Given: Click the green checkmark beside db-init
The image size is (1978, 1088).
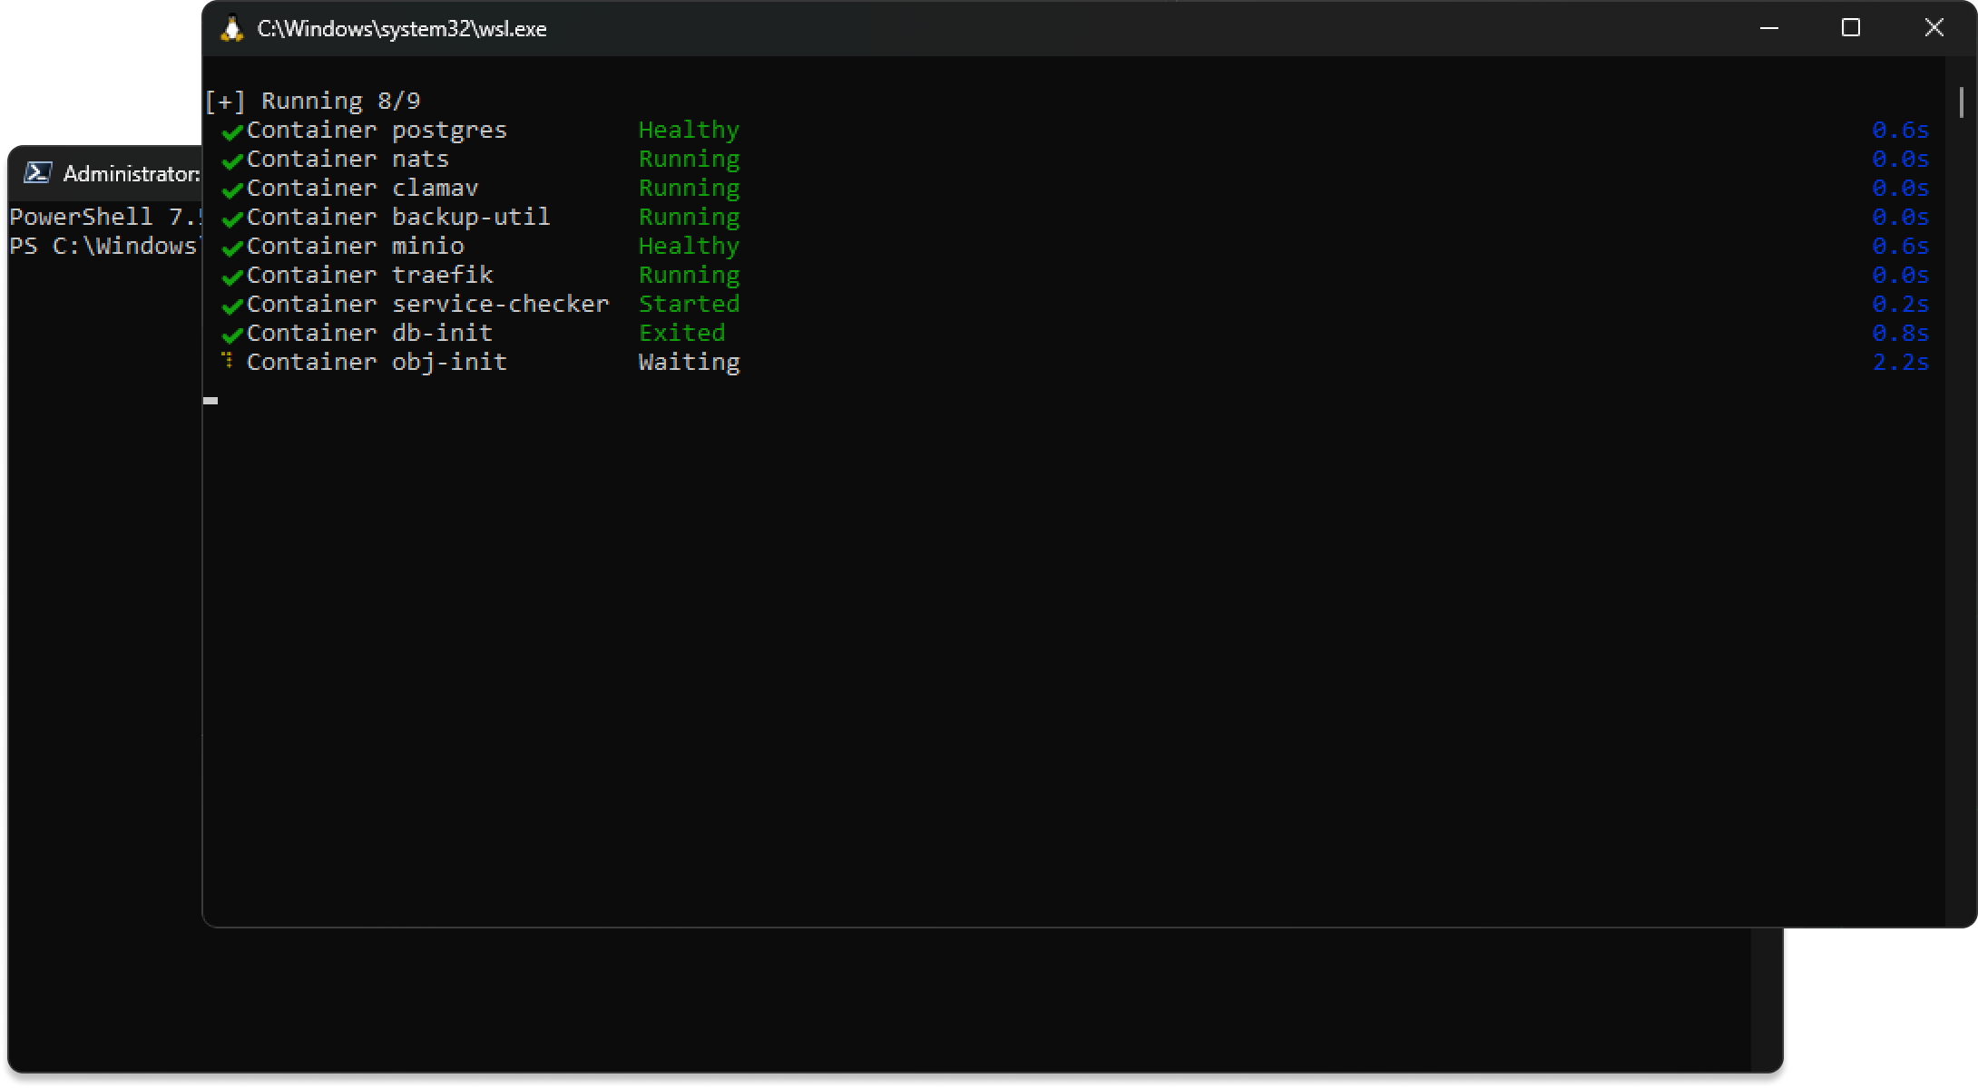Looking at the screenshot, I should click(x=232, y=335).
